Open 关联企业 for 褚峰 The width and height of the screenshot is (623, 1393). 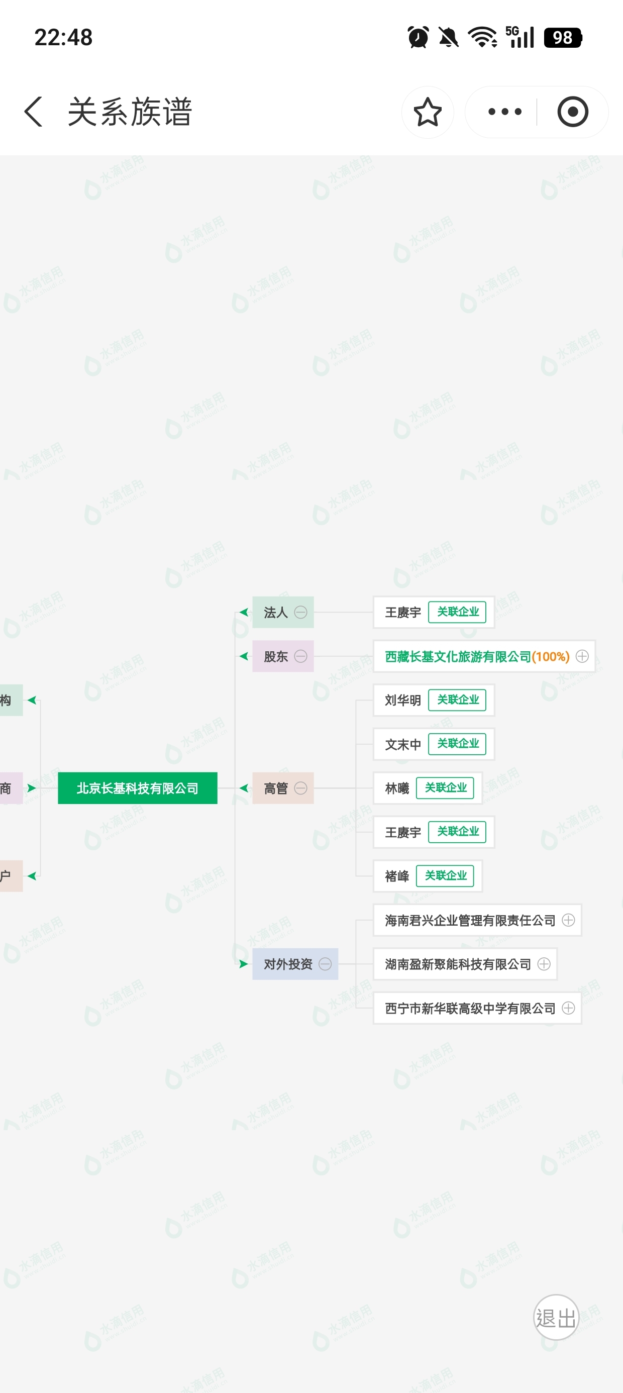tap(445, 876)
